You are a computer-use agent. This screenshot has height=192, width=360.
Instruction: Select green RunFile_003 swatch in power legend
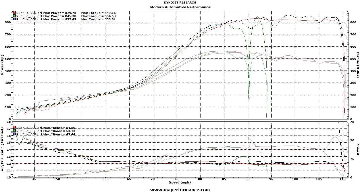pos(14,16)
